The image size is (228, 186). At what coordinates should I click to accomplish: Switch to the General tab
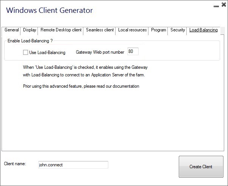click(x=11, y=30)
